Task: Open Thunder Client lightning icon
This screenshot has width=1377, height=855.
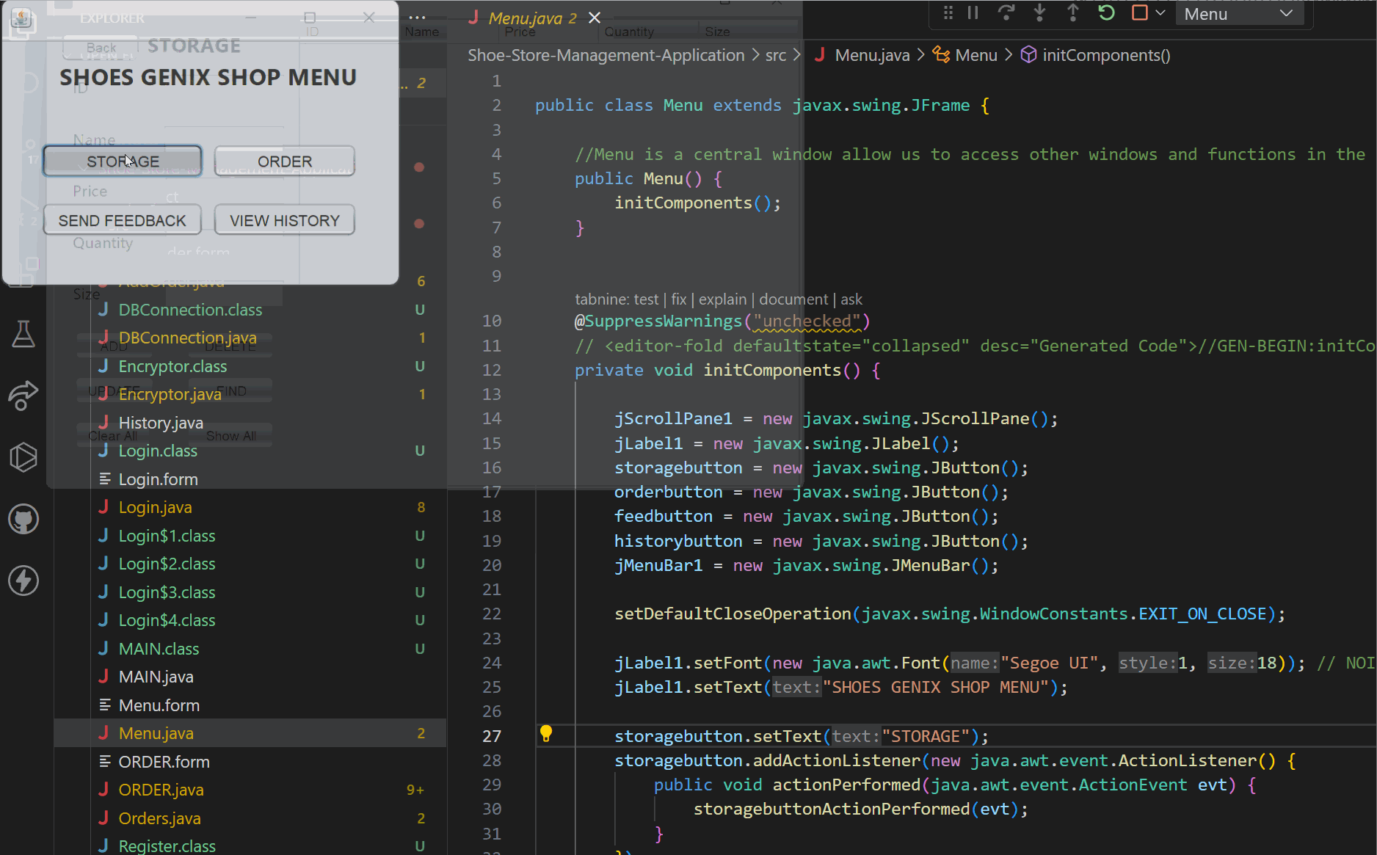Action: point(23,581)
